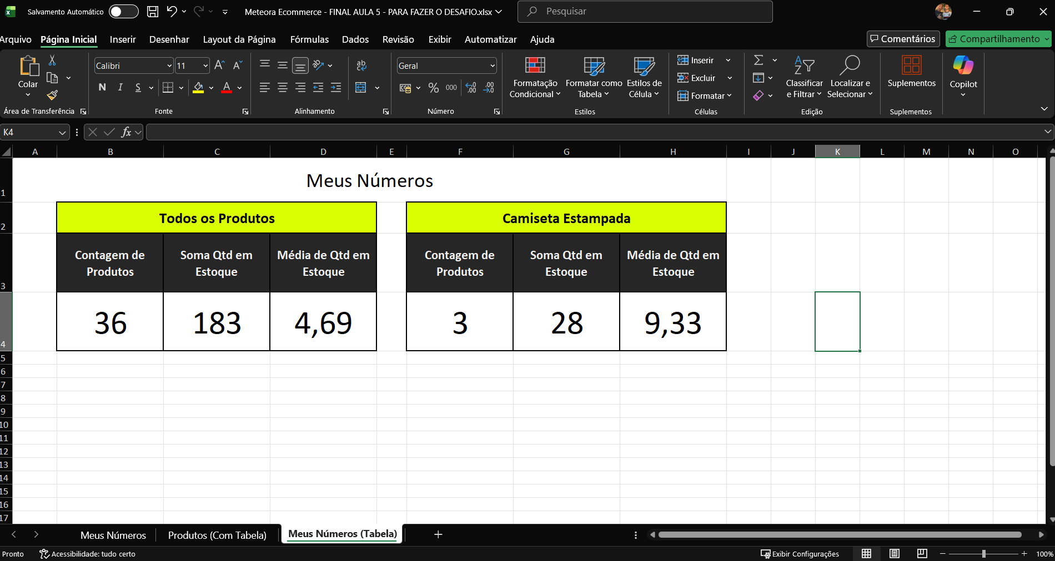
Task: Click the Compartilhamento button
Action: coord(994,39)
